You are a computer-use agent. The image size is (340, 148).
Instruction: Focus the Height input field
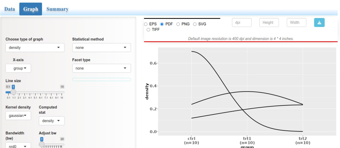tap(269, 23)
